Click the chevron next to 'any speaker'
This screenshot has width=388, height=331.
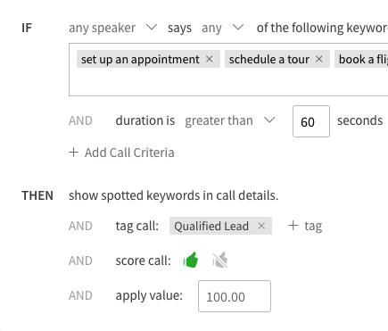[152, 28]
